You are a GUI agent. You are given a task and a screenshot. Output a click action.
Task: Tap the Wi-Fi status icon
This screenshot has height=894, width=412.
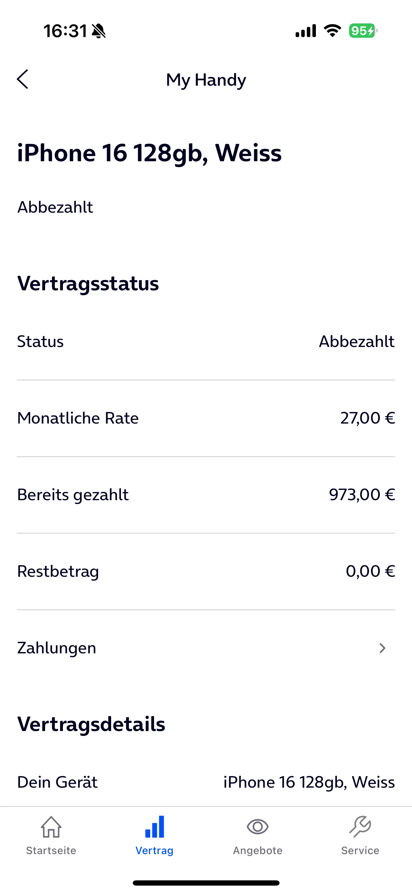pyautogui.click(x=332, y=31)
